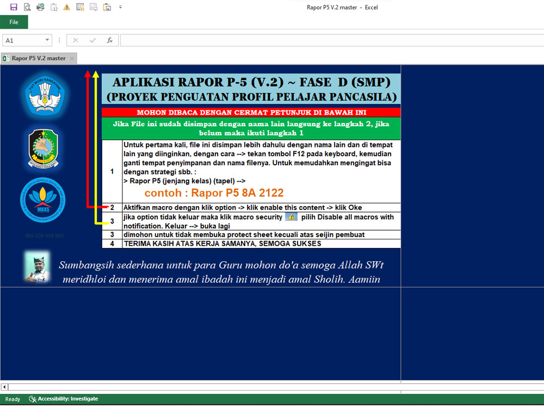Click the regency coat of arms emblem

pos(44,149)
